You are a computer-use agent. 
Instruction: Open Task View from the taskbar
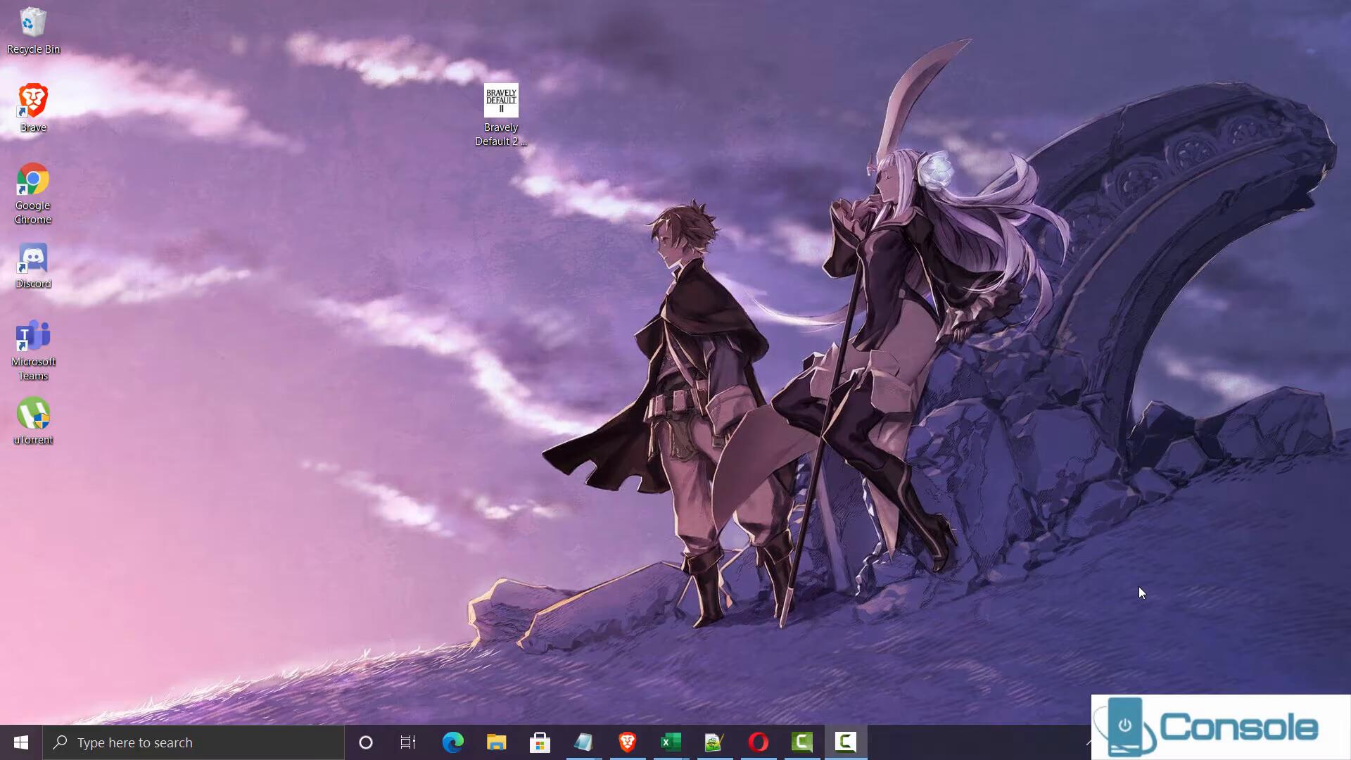click(408, 742)
